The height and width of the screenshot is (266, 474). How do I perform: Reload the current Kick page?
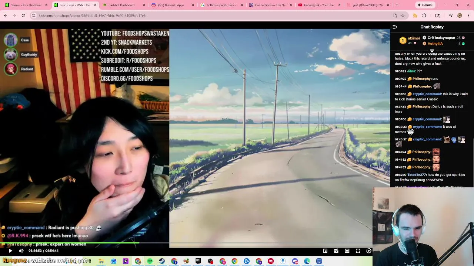[x=23, y=16]
